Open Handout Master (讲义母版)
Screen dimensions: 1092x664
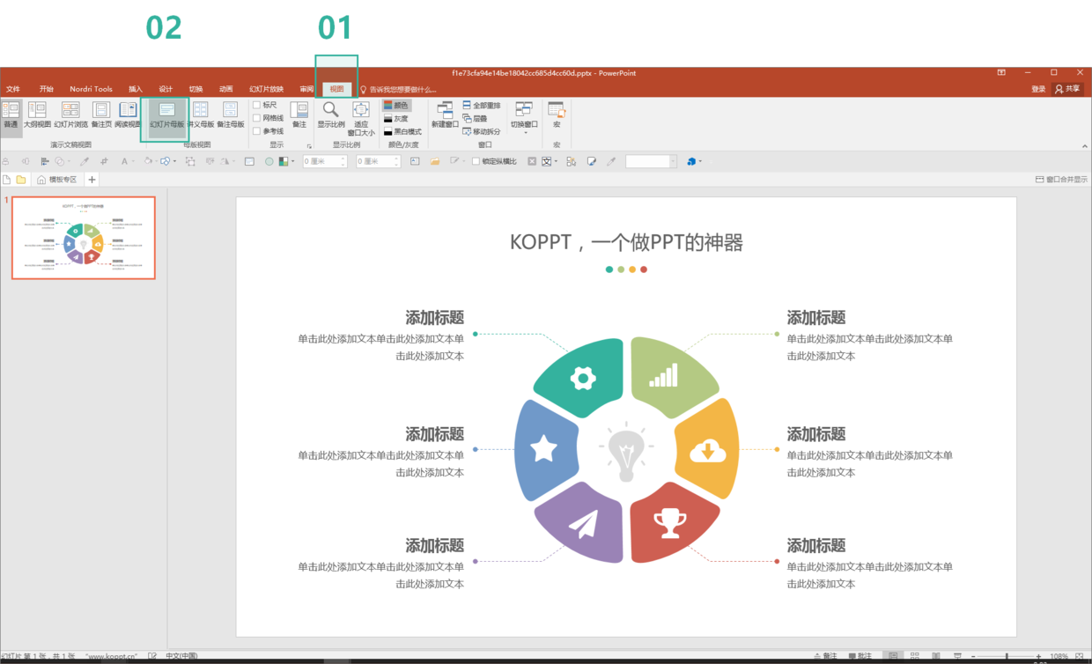(201, 115)
